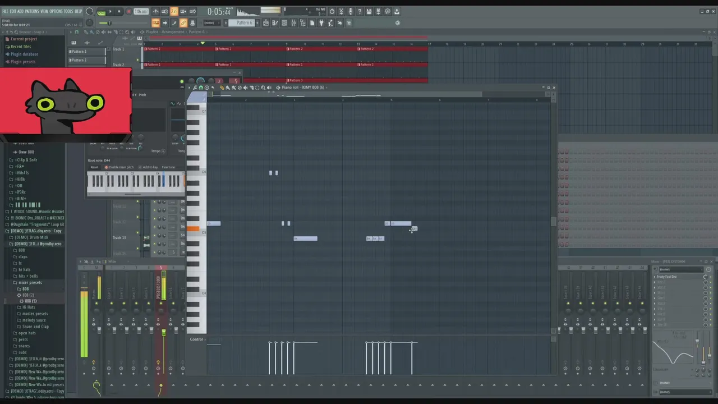718x404 pixels.
Task: Open the shopping cart content library icon
Action: [348, 23]
